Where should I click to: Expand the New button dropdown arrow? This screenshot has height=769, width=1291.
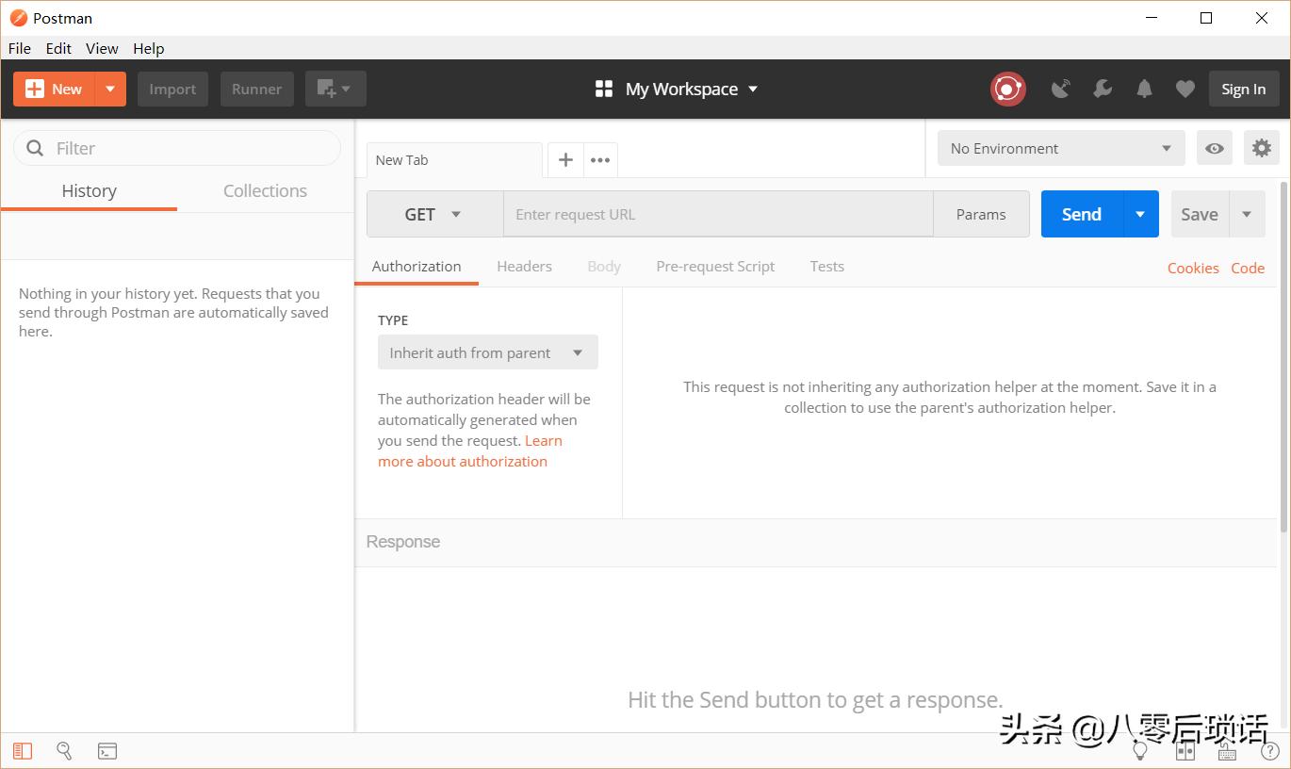[x=110, y=89]
